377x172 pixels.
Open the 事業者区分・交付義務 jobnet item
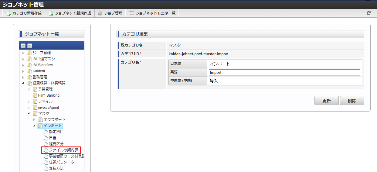point(66,156)
